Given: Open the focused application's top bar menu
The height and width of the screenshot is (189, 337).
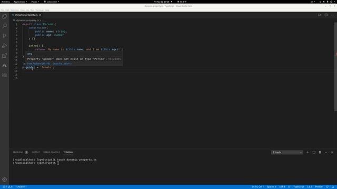Looking at the screenshot, I should click(52, 2).
